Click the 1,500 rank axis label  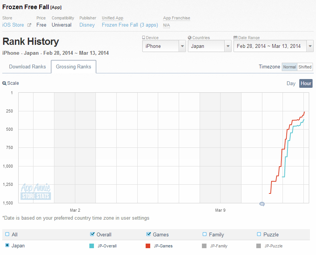tap(8, 203)
